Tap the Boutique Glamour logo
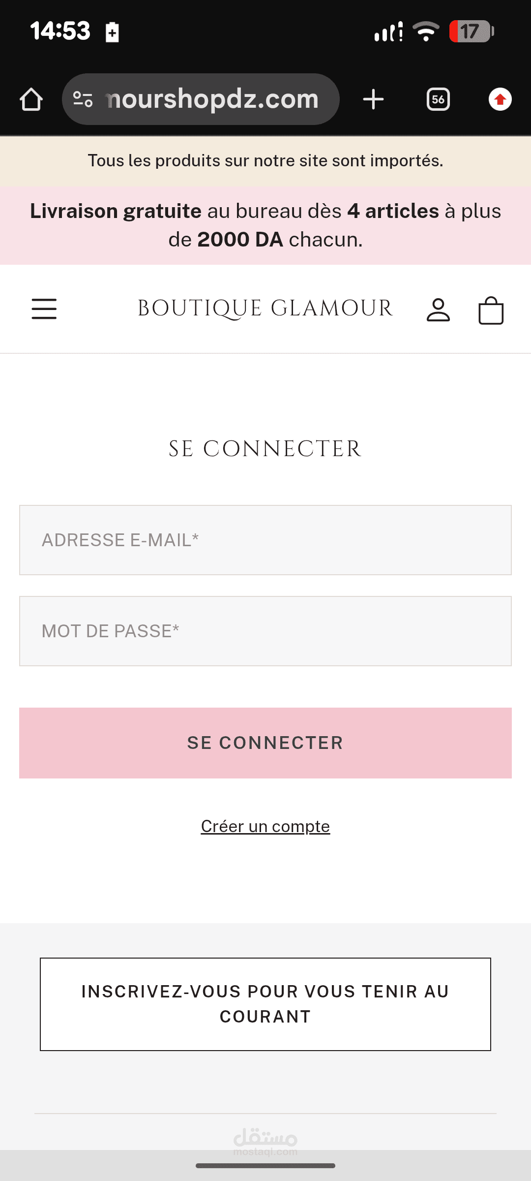This screenshot has width=531, height=1181. [x=265, y=309]
